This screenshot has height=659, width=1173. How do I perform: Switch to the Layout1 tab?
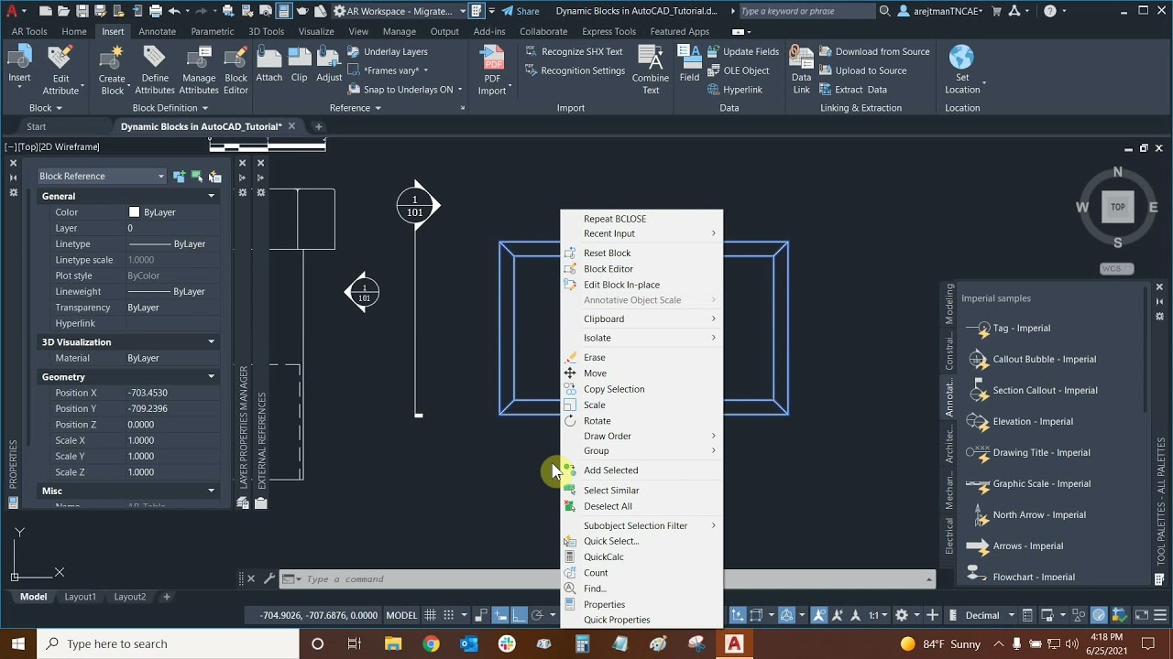tap(80, 597)
